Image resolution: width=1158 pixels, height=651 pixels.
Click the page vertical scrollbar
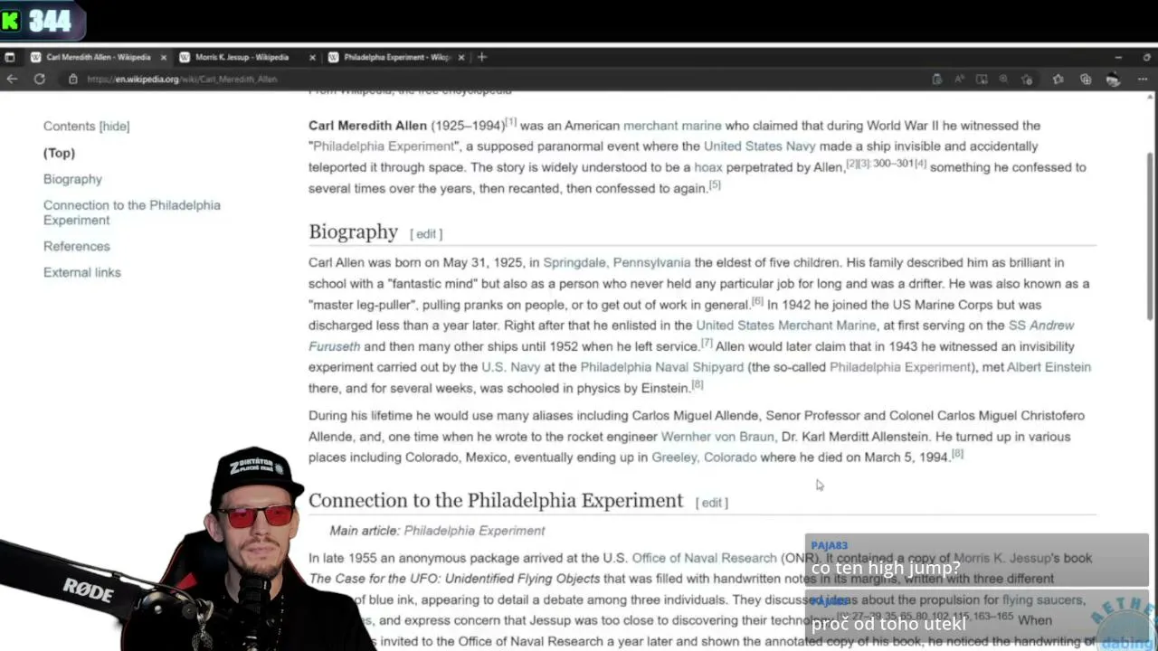pos(1150,235)
